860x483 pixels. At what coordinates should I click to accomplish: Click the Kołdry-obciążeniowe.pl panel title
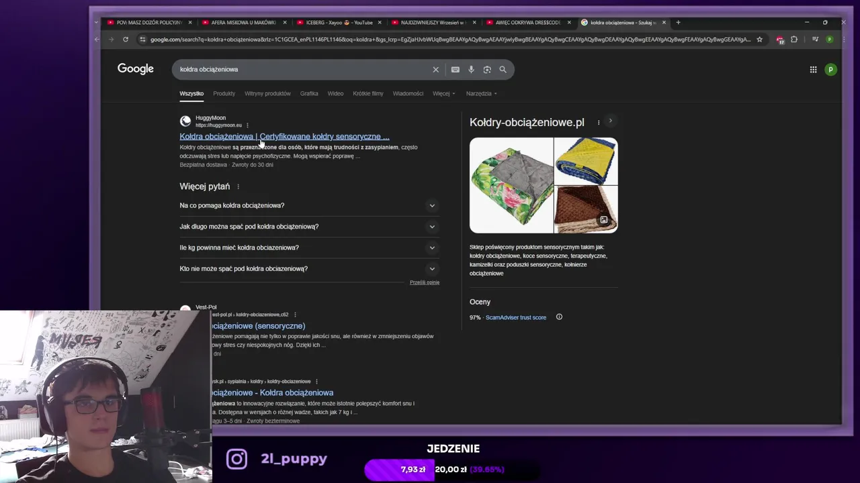tap(527, 122)
